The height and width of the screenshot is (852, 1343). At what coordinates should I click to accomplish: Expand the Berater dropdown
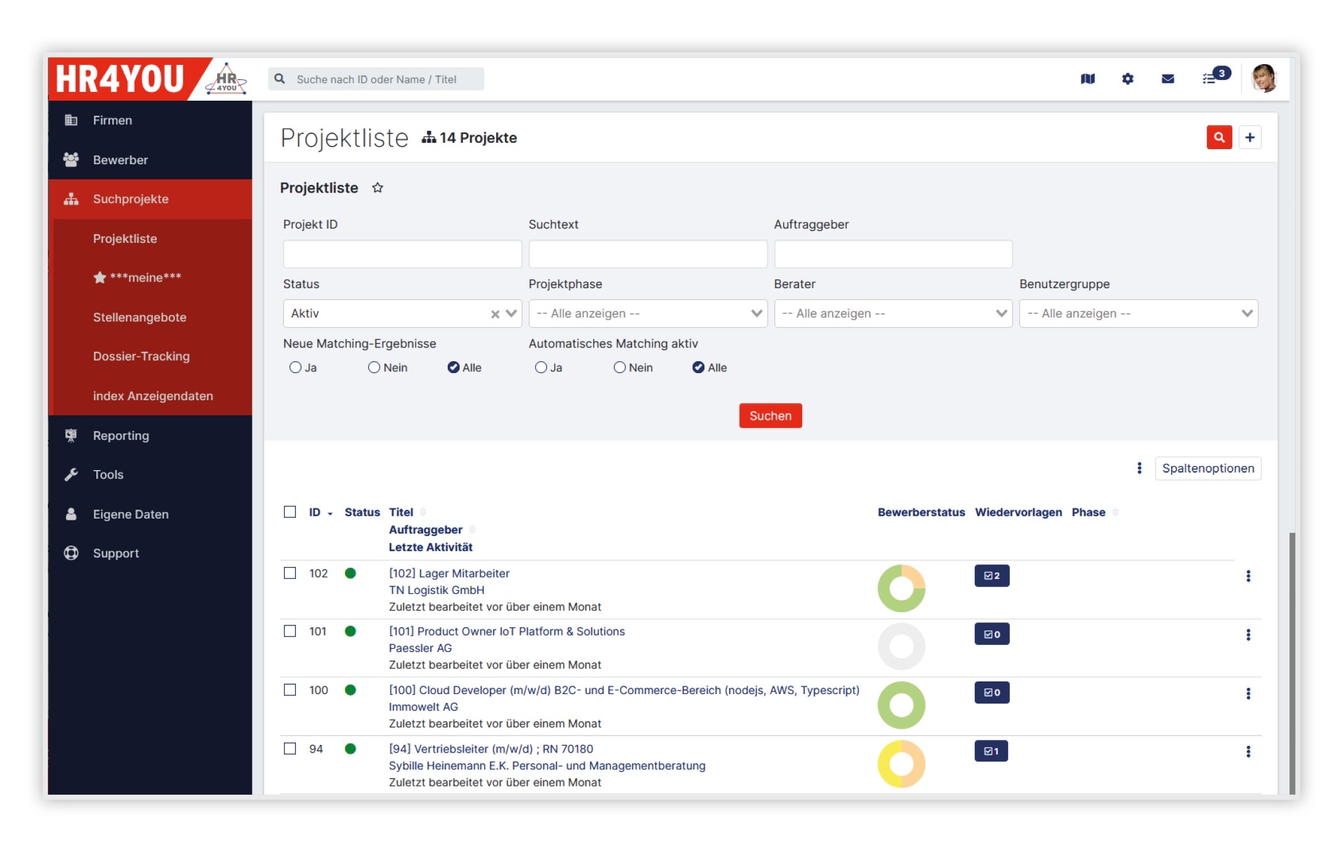(x=893, y=313)
